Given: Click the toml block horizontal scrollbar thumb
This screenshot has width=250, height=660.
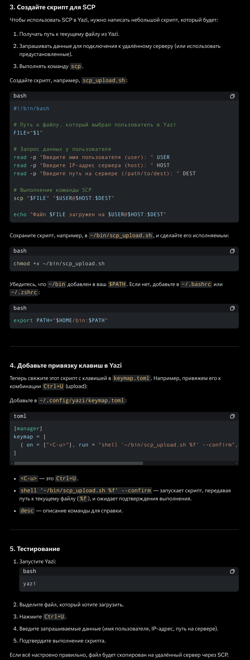Looking at the screenshot, I should (x=78, y=463).
